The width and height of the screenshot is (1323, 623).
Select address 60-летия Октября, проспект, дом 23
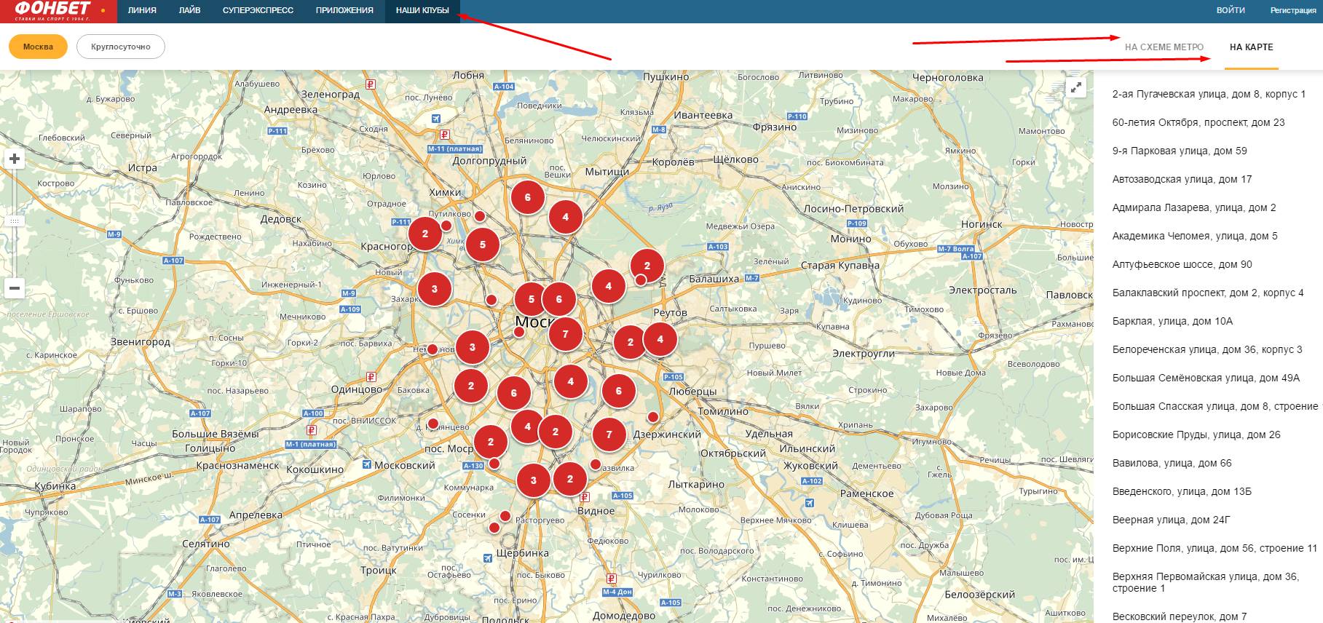1198,122
